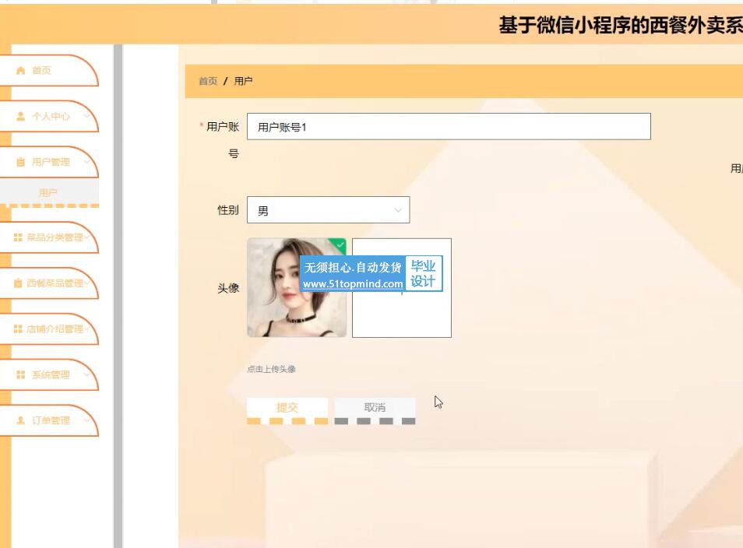Click the person icon for 个人中心
Viewport: 743px width, 548px height.
coord(21,117)
